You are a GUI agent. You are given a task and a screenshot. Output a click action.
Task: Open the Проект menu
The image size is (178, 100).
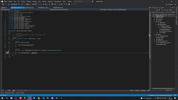point(23,1)
